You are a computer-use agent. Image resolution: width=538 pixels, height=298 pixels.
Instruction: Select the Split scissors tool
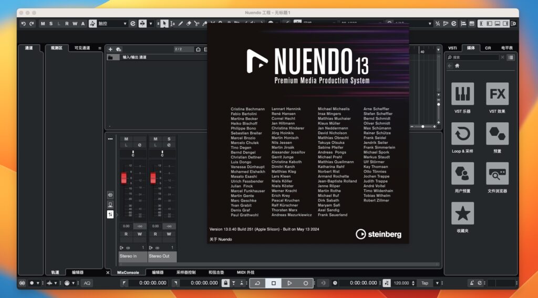196,24
